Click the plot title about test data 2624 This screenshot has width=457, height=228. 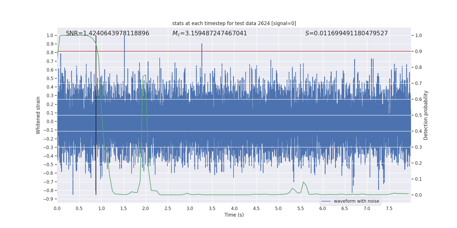click(234, 23)
